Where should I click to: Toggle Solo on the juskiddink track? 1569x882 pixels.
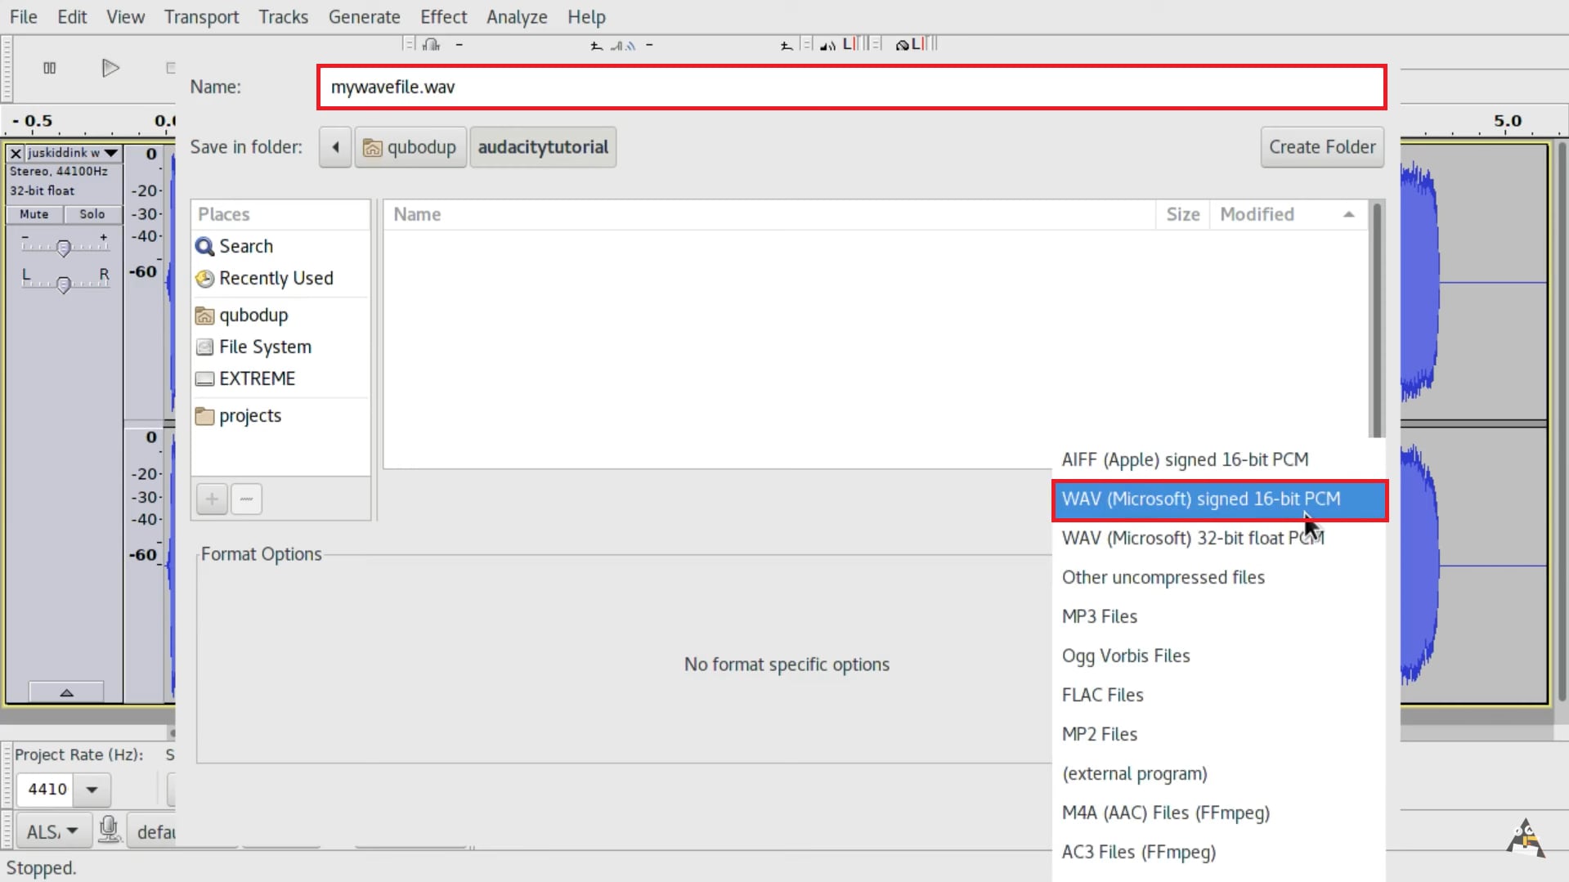click(92, 214)
